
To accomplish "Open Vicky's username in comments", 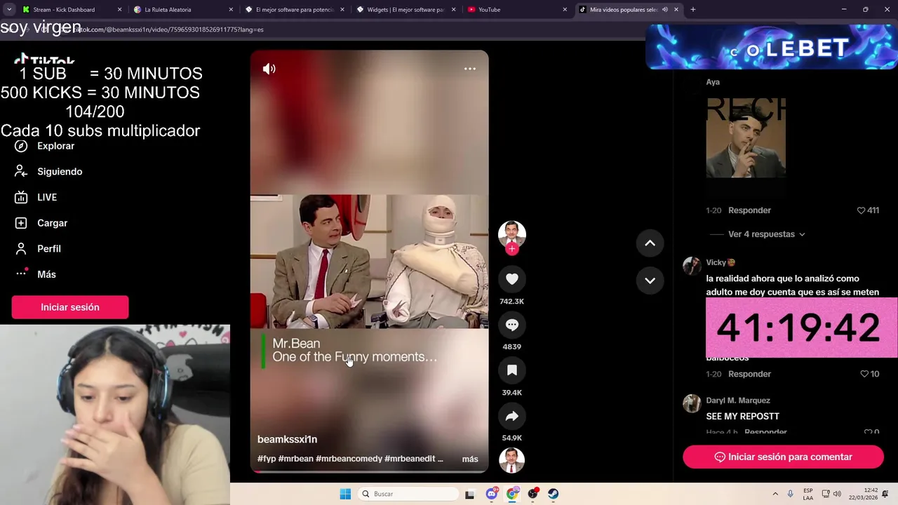I will tap(721, 262).
